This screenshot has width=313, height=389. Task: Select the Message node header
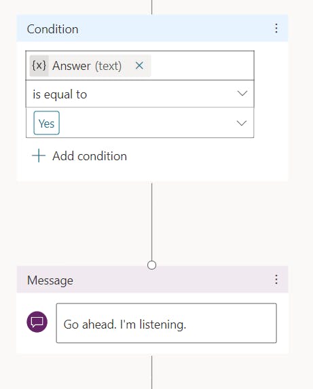tap(152, 280)
